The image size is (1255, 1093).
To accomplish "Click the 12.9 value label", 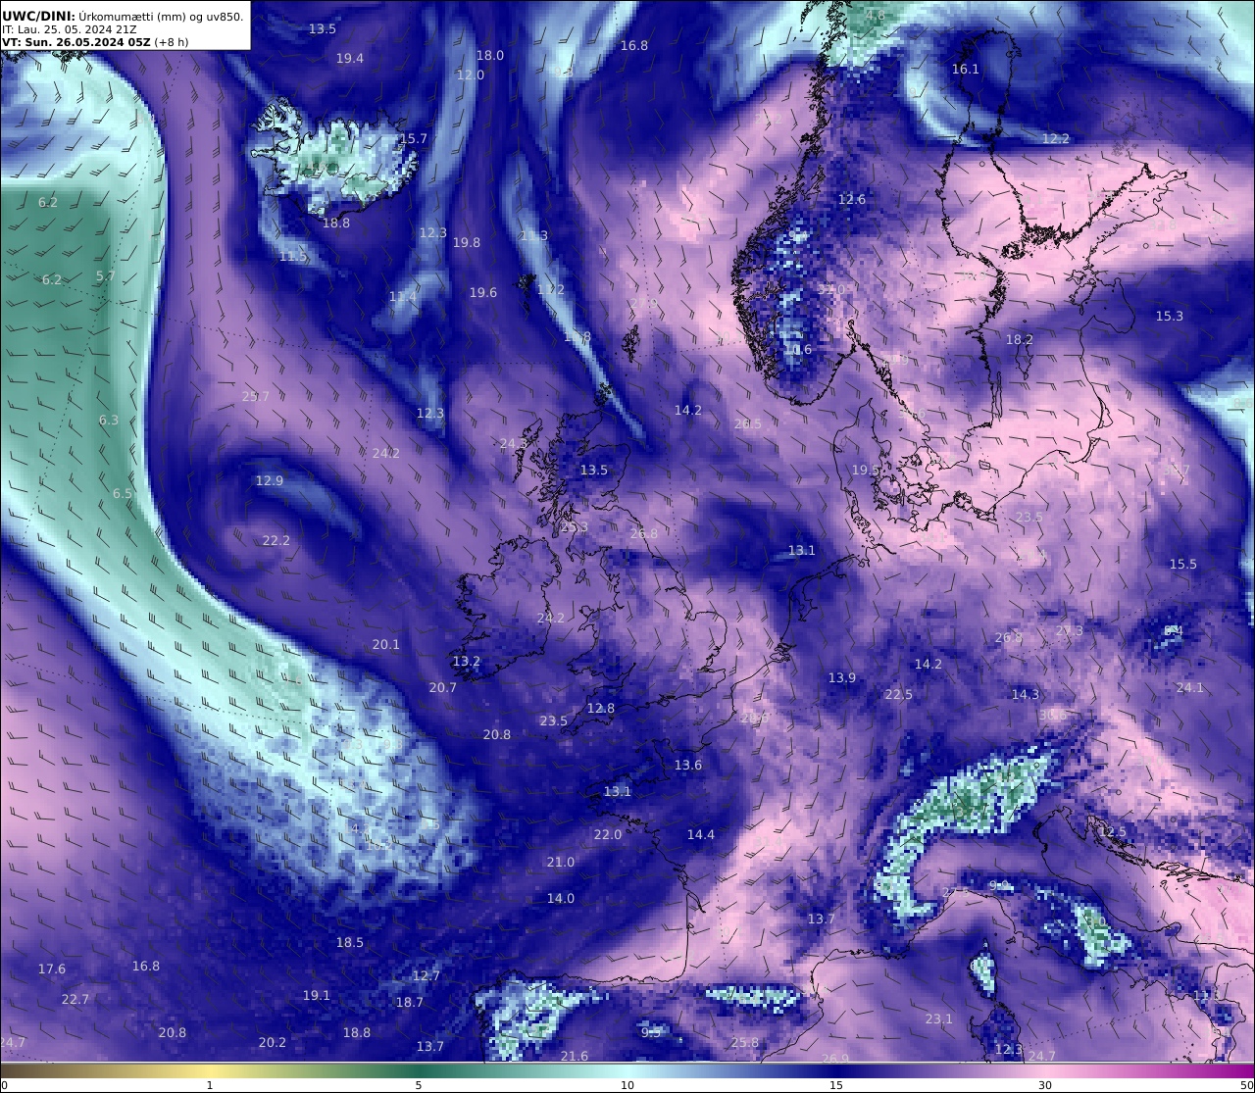I will [270, 481].
